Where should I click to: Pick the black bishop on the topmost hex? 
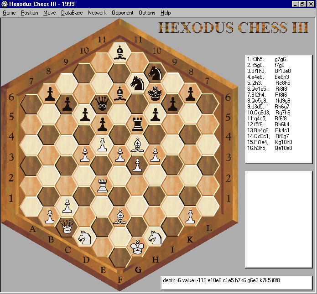pos(120,52)
